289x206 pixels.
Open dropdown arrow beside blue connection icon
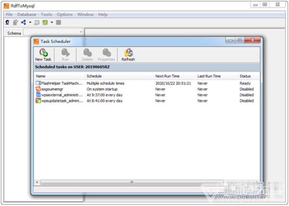[x=30, y=23]
